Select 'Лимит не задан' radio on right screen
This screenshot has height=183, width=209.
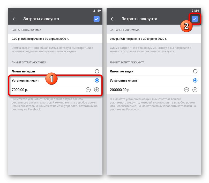195,71
